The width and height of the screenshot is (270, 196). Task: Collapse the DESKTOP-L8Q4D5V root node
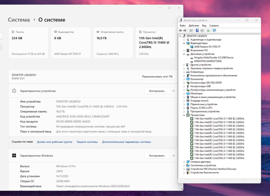pyautogui.click(x=180, y=36)
